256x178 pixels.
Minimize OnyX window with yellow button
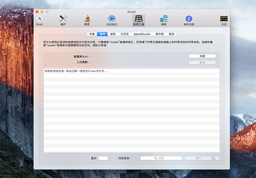(x=42, y=12)
